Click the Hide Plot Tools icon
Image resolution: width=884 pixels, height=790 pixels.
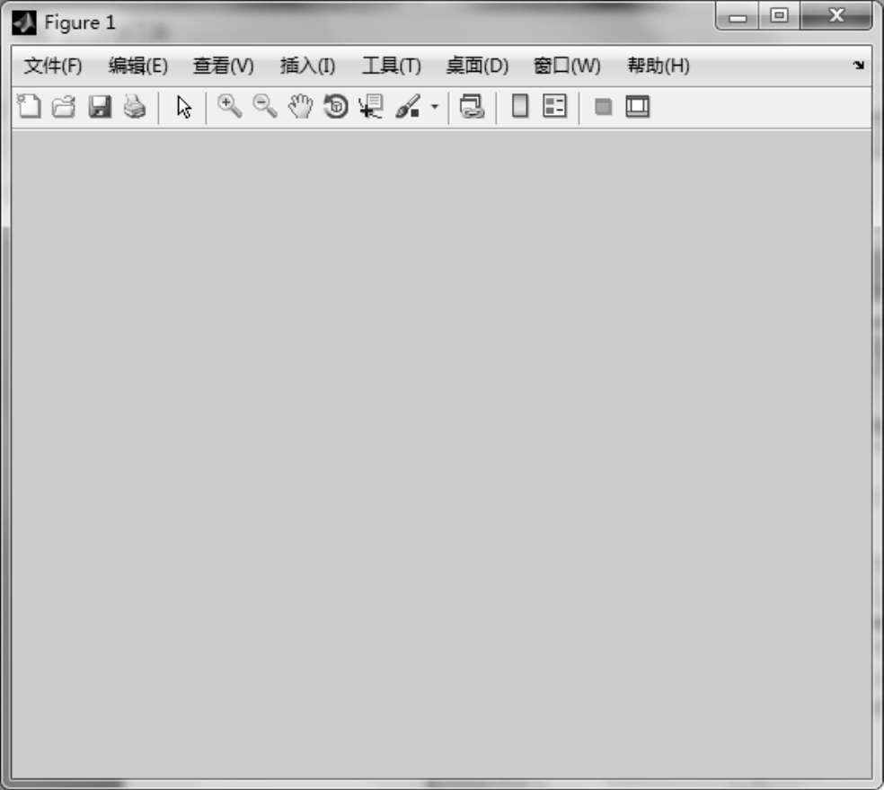(603, 107)
